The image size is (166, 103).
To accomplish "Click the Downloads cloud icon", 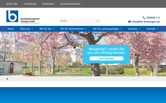I will click(x=24, y=4).
